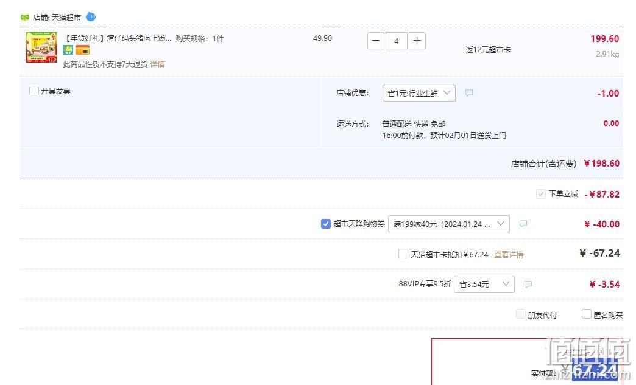Click the 店铺合计(含运费) label
This screenshot has height=385, width=636.
[543, 164]
